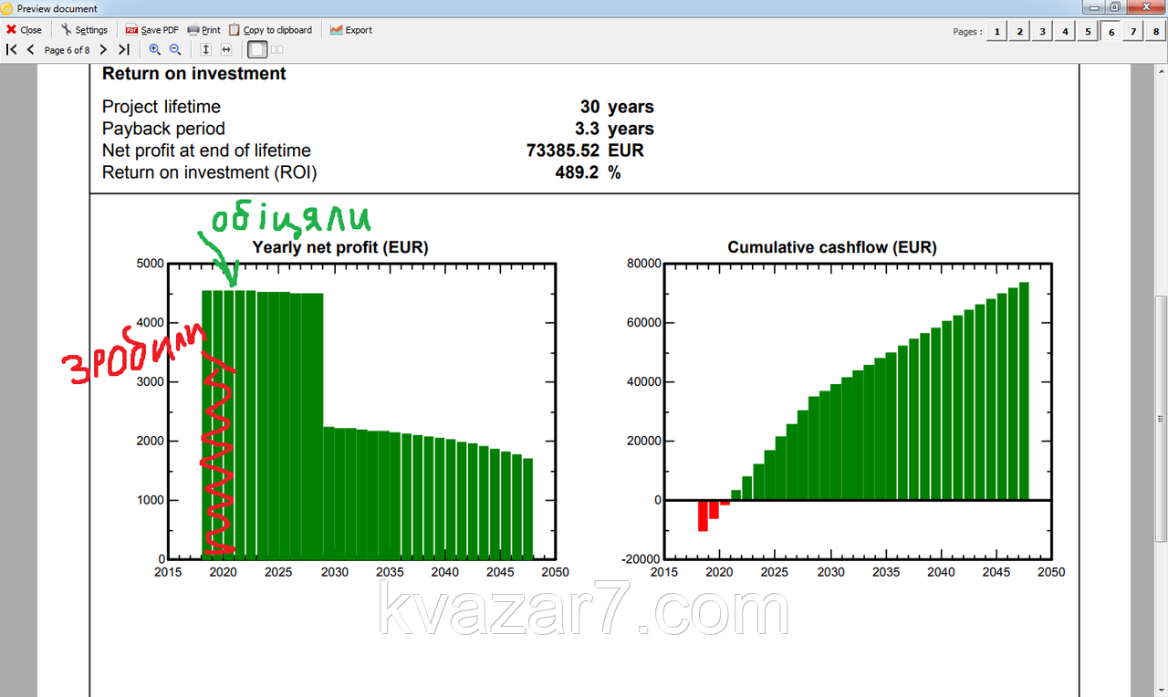Open page 4 via page button

tap(1065, 32)
